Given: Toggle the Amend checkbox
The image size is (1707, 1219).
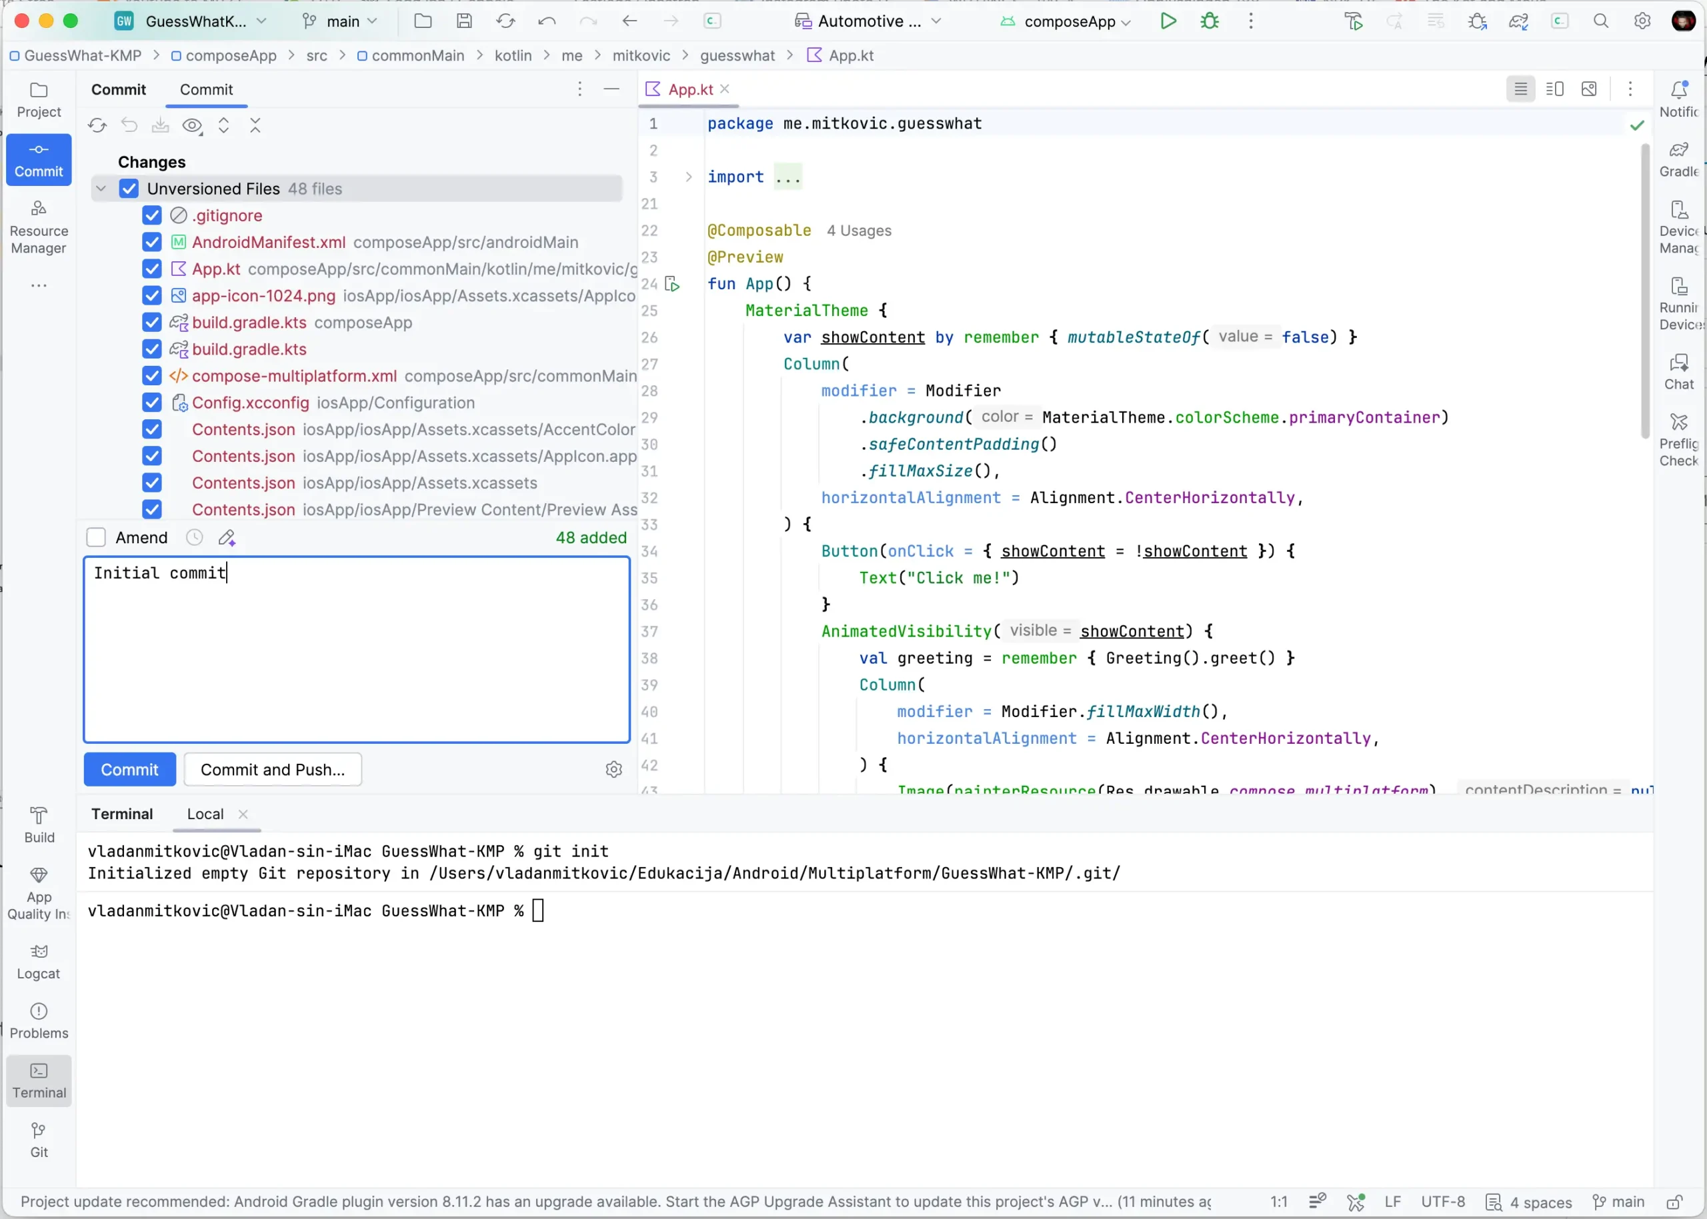Looking at the screenshot, I should click(x=96, y=537).
